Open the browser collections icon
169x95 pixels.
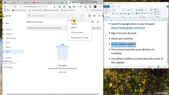pos(90,7)
